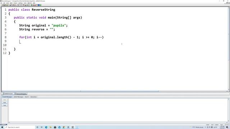Click the editor horizontal scrollbar
The height and width of the screenshot is (129, 230).
114,91
